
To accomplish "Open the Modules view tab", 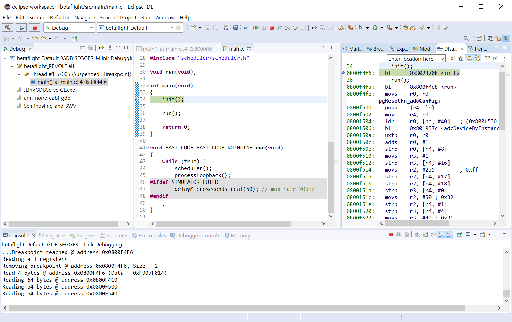I will [423, 49].
